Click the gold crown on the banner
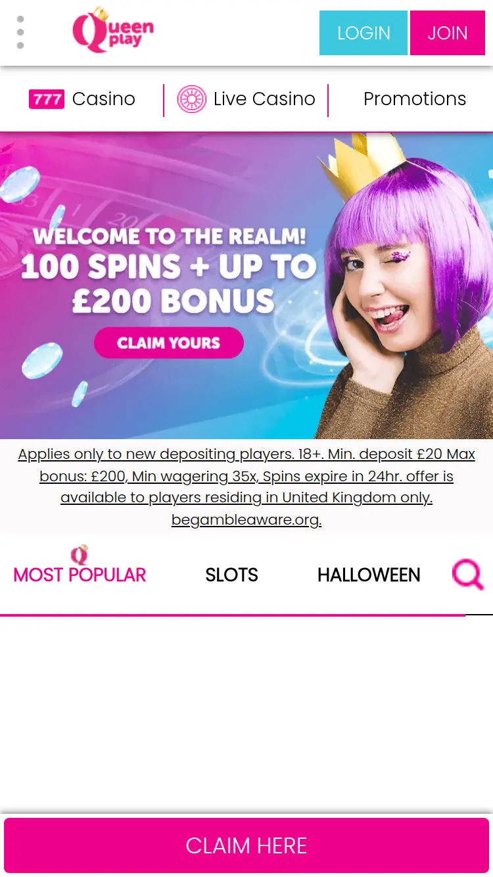493x877 pixels. (x=365, y=162)
